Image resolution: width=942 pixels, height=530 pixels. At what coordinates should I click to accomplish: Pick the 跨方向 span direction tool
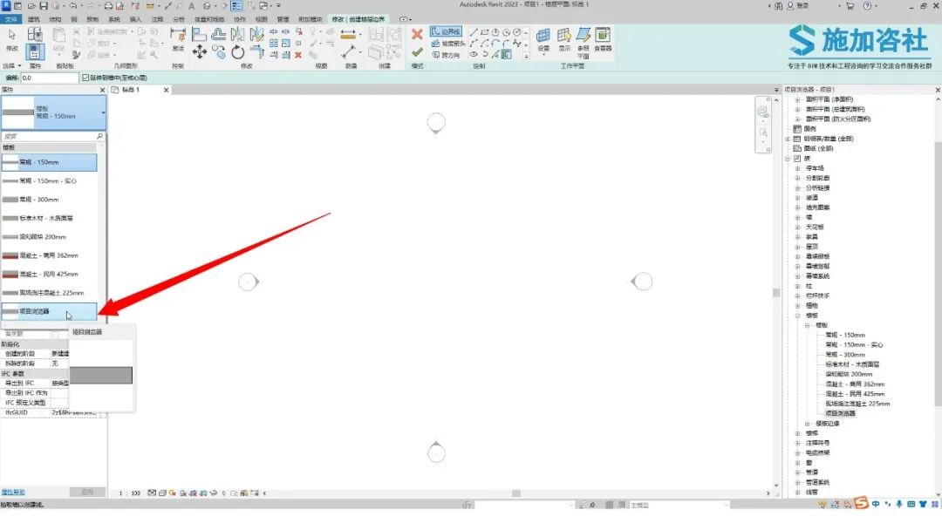[446, 55]
